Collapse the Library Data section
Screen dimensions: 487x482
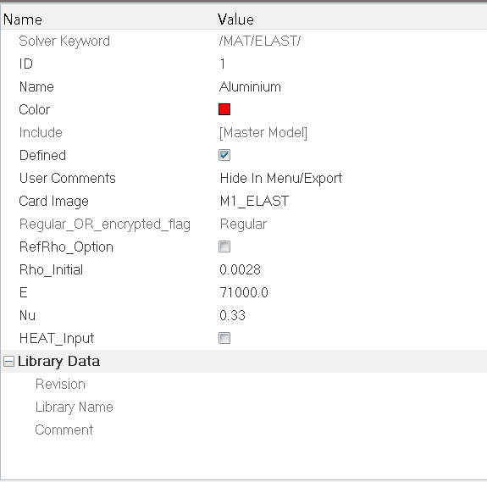[x=8, y=361]
